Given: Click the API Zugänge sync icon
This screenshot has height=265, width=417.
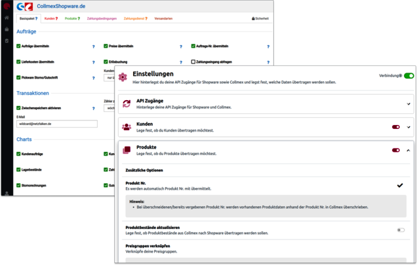Looking at the screenshot, I should pyautogui.click(x=127, y=103).
